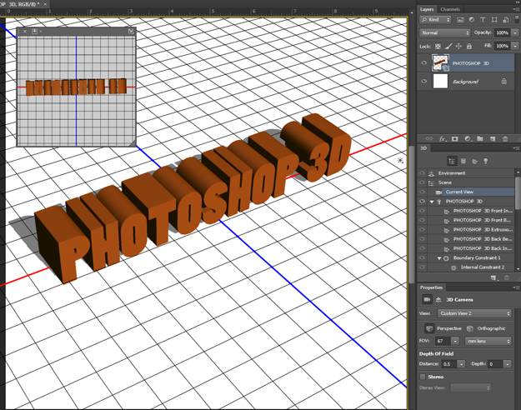Image resolution: width=521 pixels, height=410 pixels.
Task: Filter 3D panel by materials icon
Action: tap(474, 161)
